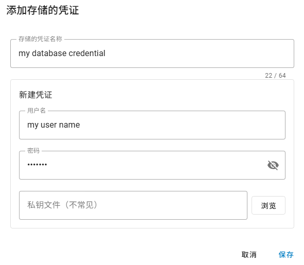Screen dimensions: 304x265
Task: Place cursor in text "my database credential"
Action: [62, 54]
